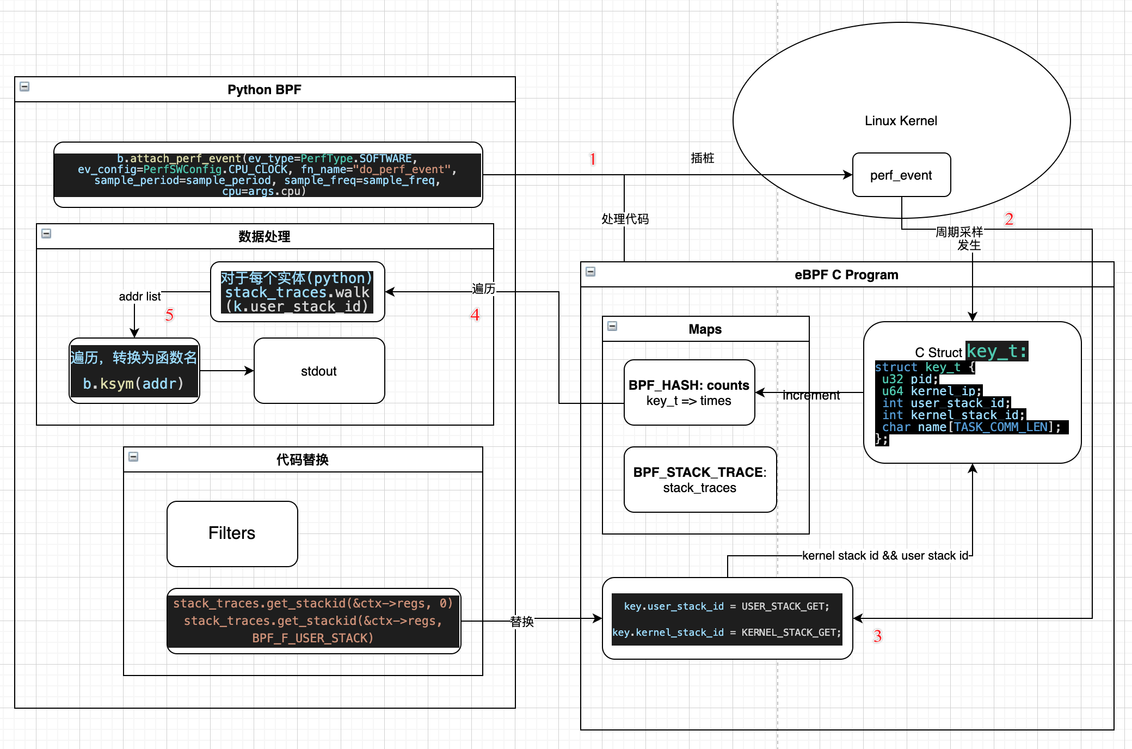Select the BPF_STACK_TRACE stack_traces node

(700, 480)
